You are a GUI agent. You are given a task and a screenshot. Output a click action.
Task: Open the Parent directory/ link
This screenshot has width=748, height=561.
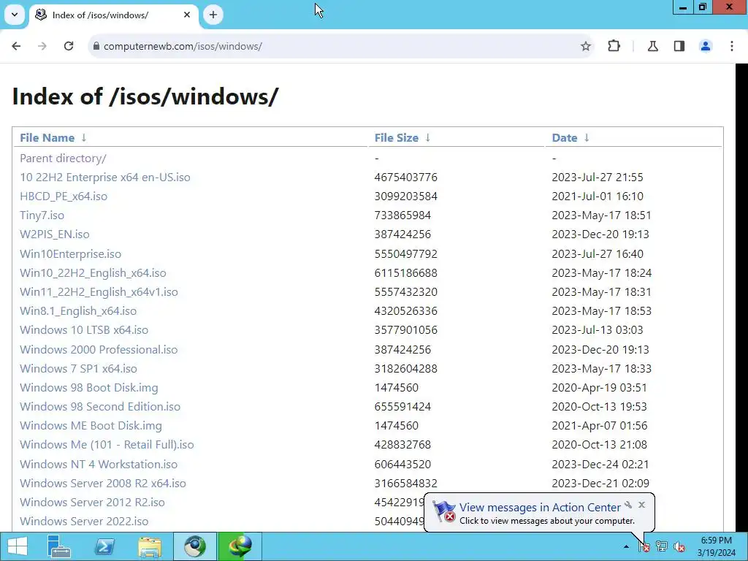click(x=63, y=158)
